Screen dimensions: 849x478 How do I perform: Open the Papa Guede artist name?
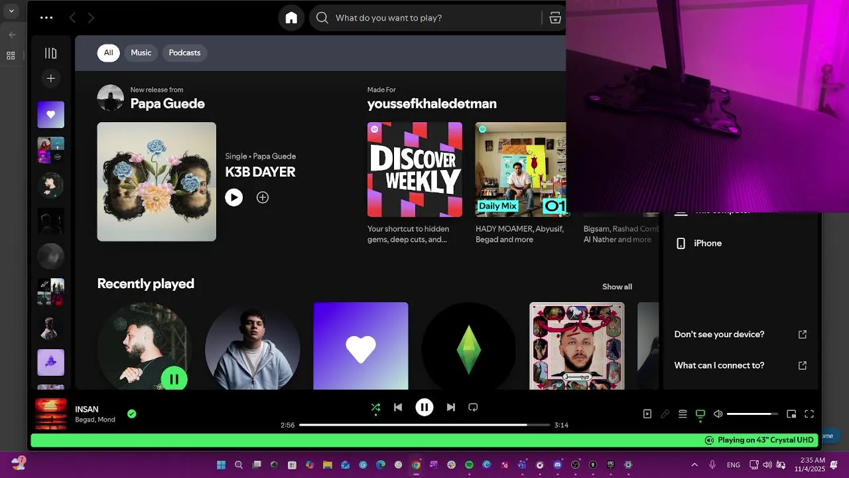pyautogui.click(x=167, y=104)
